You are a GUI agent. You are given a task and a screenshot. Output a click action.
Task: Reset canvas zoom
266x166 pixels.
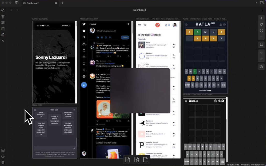(x=261, y=25)
